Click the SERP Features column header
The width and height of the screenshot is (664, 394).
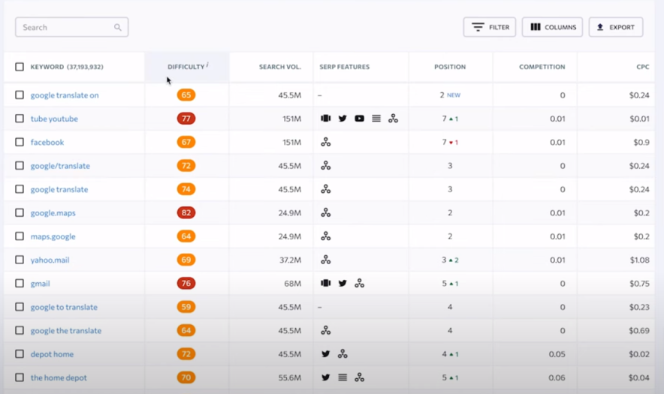click(344, 67)
